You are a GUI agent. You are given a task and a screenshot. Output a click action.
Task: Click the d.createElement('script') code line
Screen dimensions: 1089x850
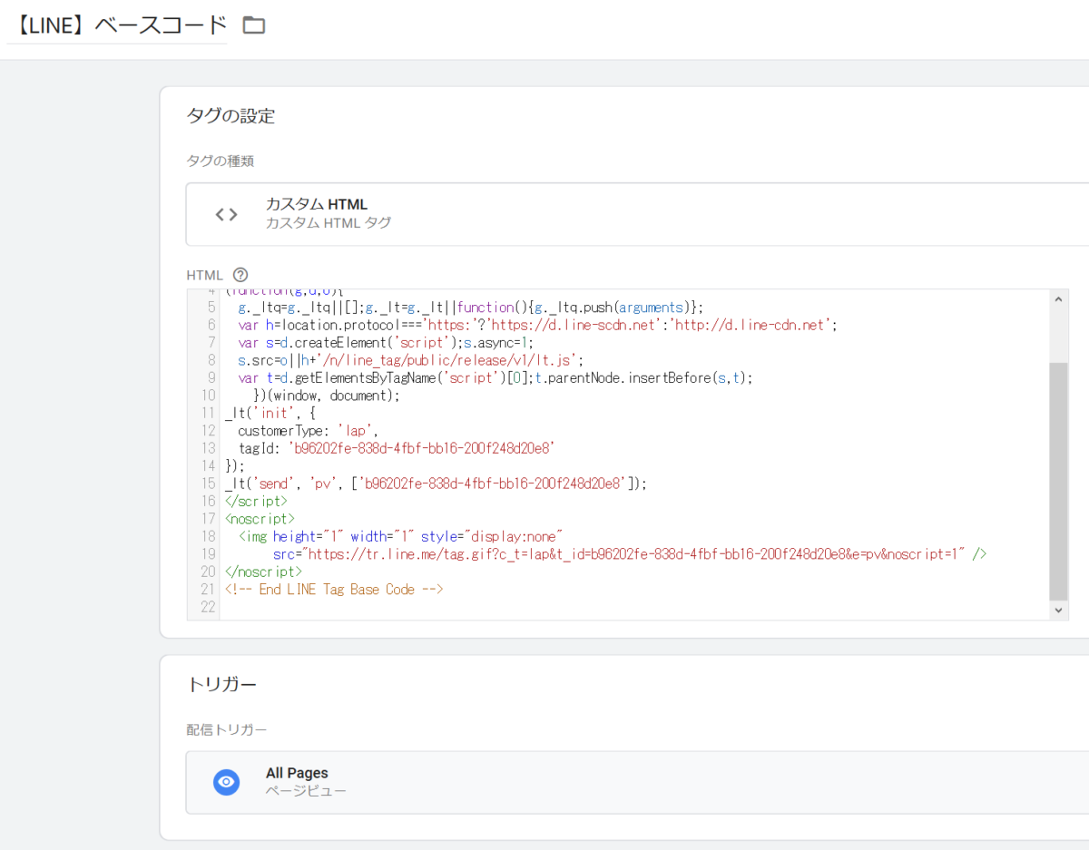click(x=386, y=342)
